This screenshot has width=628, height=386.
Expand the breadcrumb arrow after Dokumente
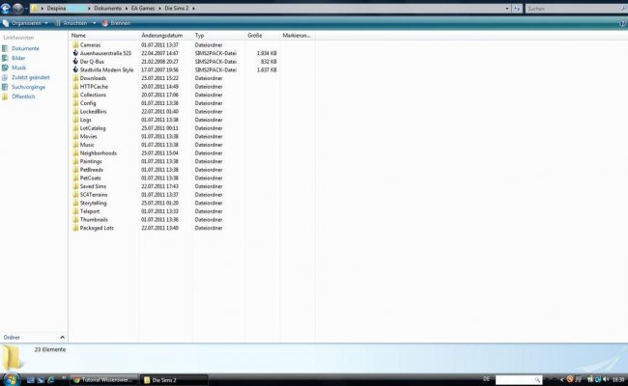(x=127, y=8)
